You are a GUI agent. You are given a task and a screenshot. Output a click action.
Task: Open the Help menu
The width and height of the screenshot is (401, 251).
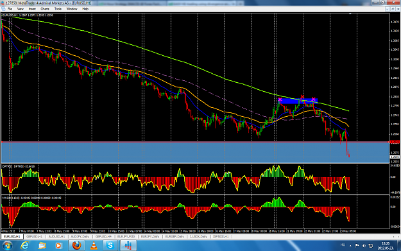(x=85, y=9)
